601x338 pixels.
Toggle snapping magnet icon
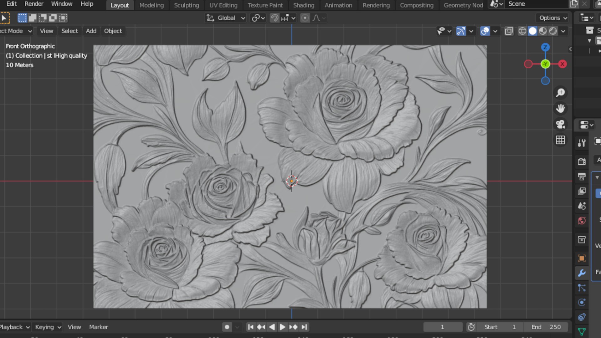[274, 18]
